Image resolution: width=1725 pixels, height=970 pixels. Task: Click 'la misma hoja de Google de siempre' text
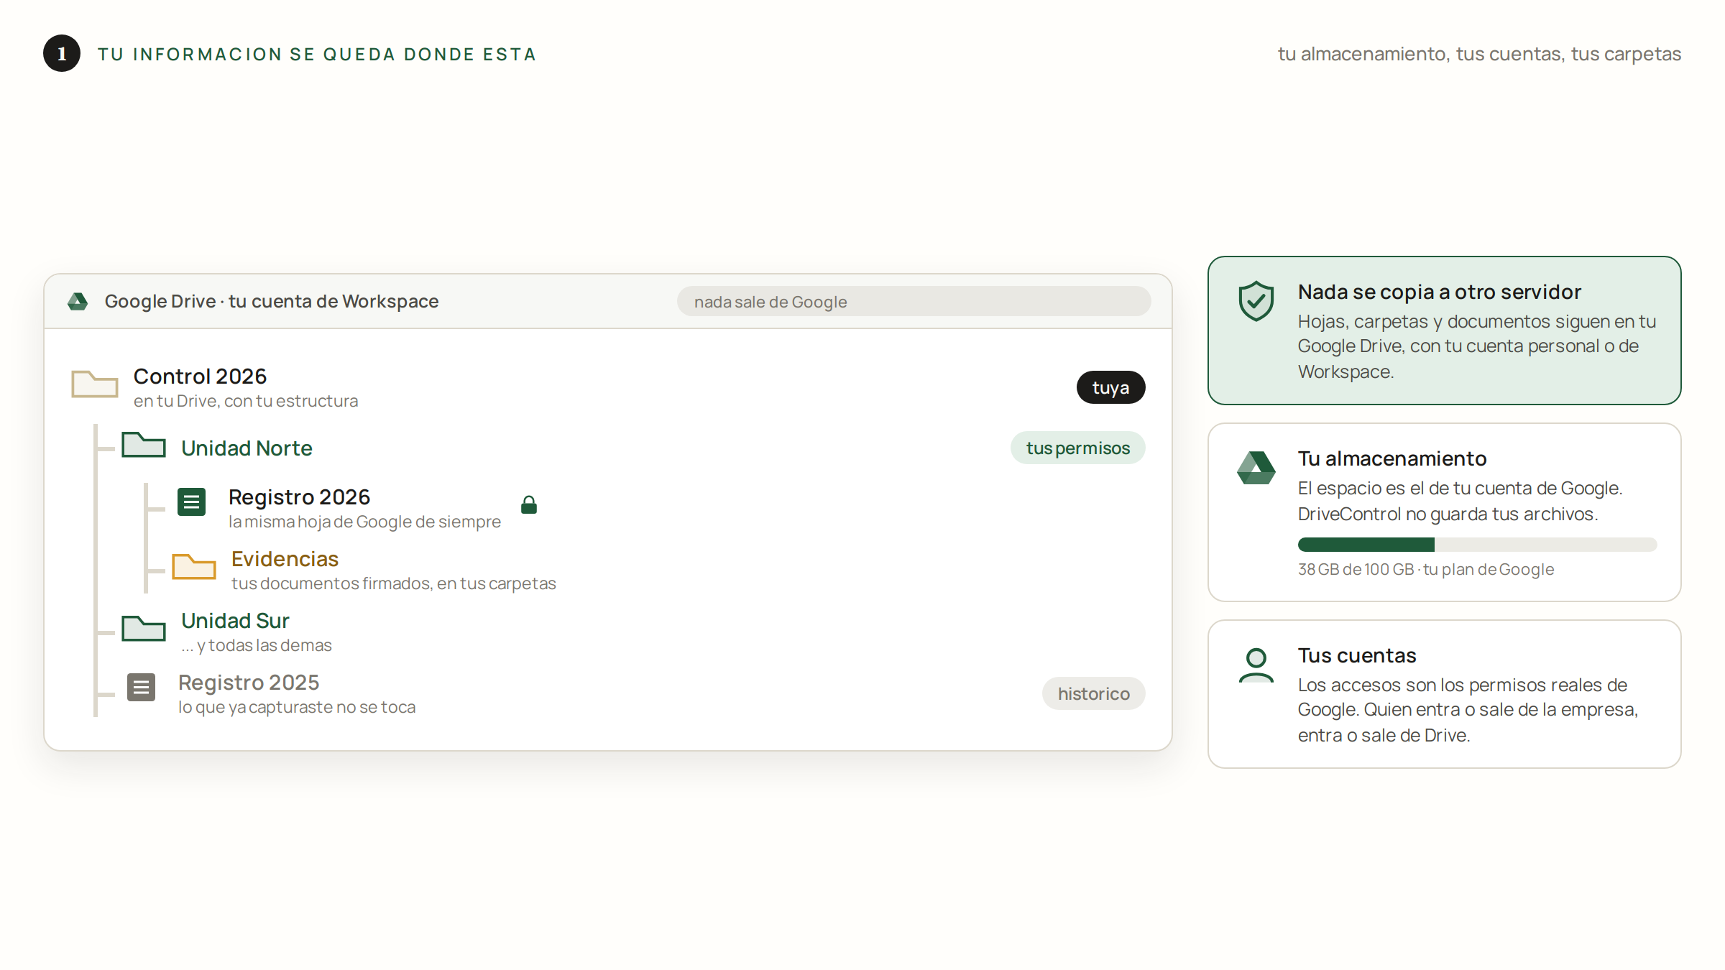(364, 522)
